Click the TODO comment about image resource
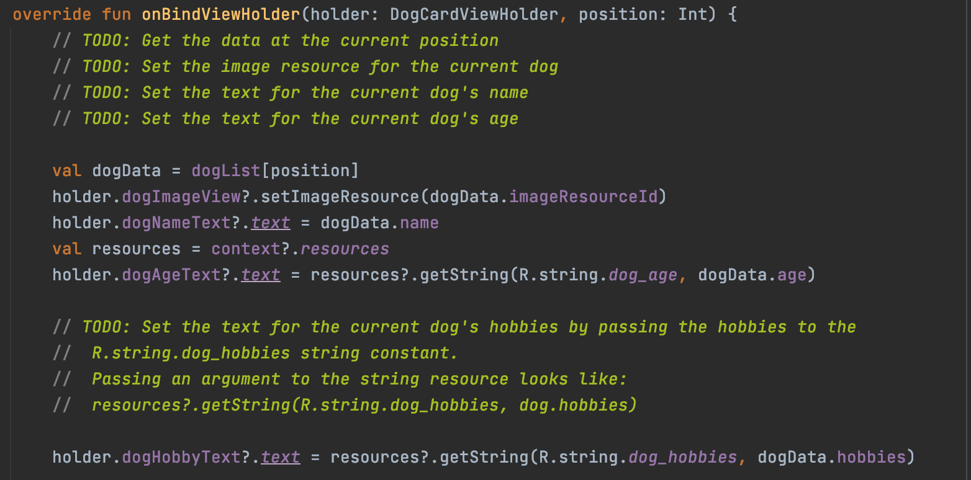This screenshot has height=480, width=971. [305, 66]
